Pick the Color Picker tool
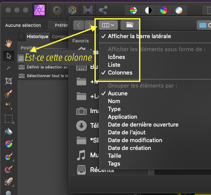Viewport: 211px width, 195px height. click(9, 68)
